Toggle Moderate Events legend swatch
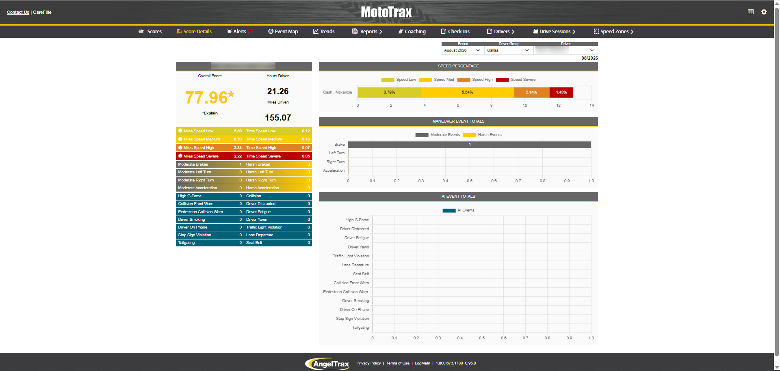 422,135
